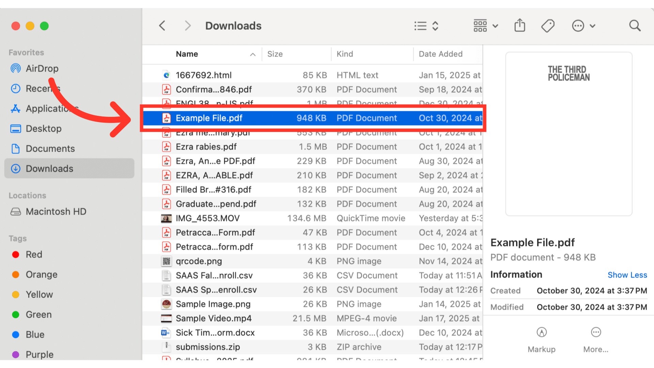
Task: Open Macintosh HD location
Action: [x=69, y=212]
